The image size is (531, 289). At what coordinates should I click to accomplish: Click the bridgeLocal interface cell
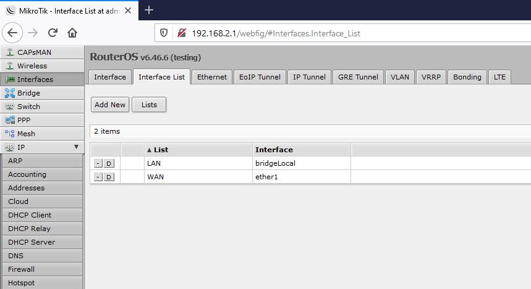(x=302, y=163)
